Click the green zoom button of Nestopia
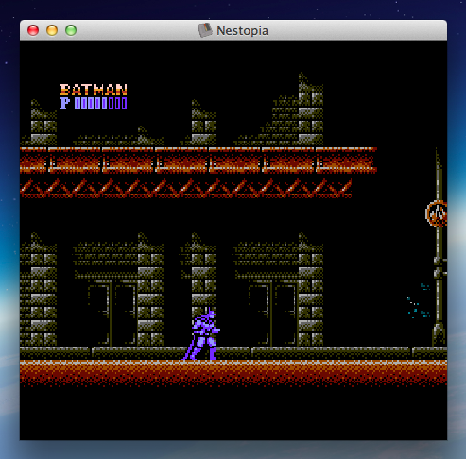 71,30
